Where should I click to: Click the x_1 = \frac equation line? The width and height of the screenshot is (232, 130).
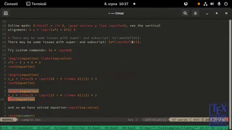(x=52, y=79)
